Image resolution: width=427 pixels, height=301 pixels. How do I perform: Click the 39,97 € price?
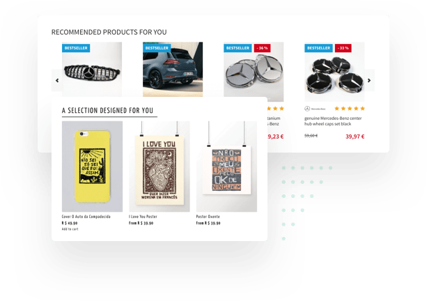coord(355,137)
